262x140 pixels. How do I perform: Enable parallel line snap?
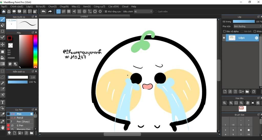pyautogui.click(x=64, y=11)
